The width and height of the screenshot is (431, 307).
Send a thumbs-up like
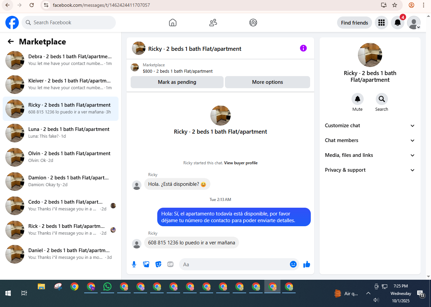[x=307, y=264]
